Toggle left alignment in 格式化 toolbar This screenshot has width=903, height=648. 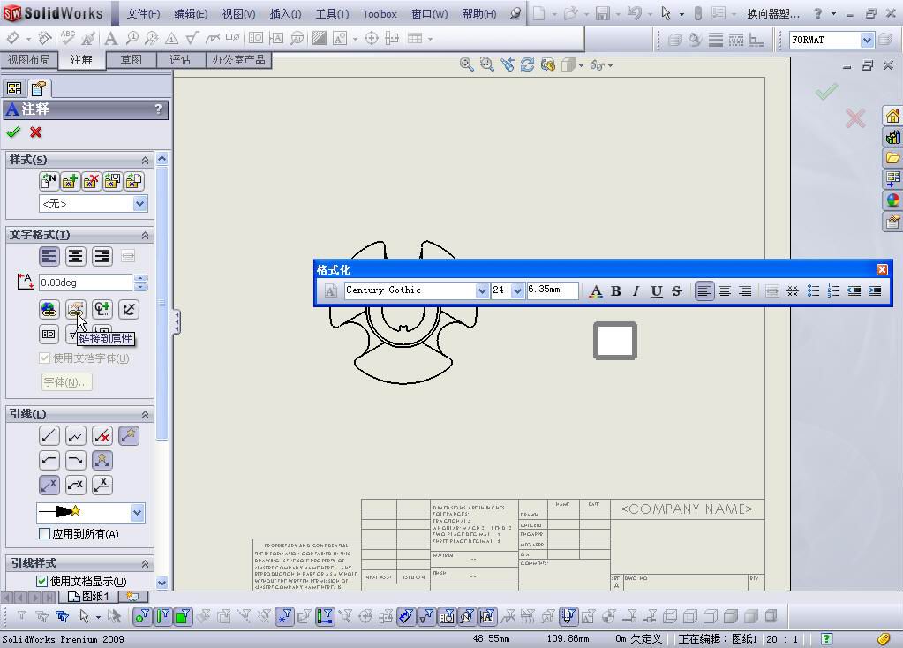[x=704, y=290]
